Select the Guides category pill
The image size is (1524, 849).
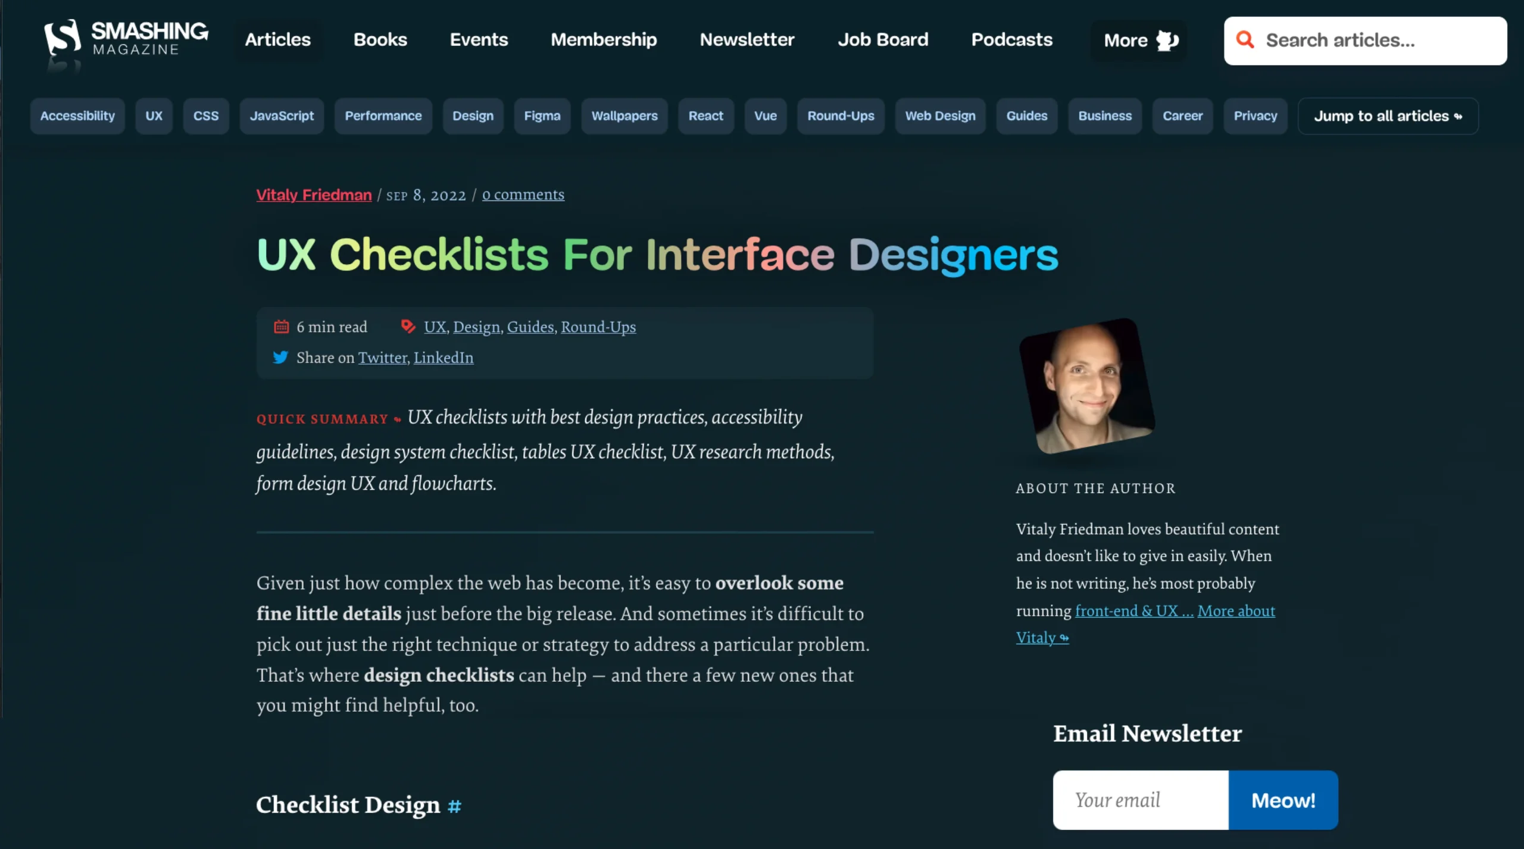coord(1027,116)
